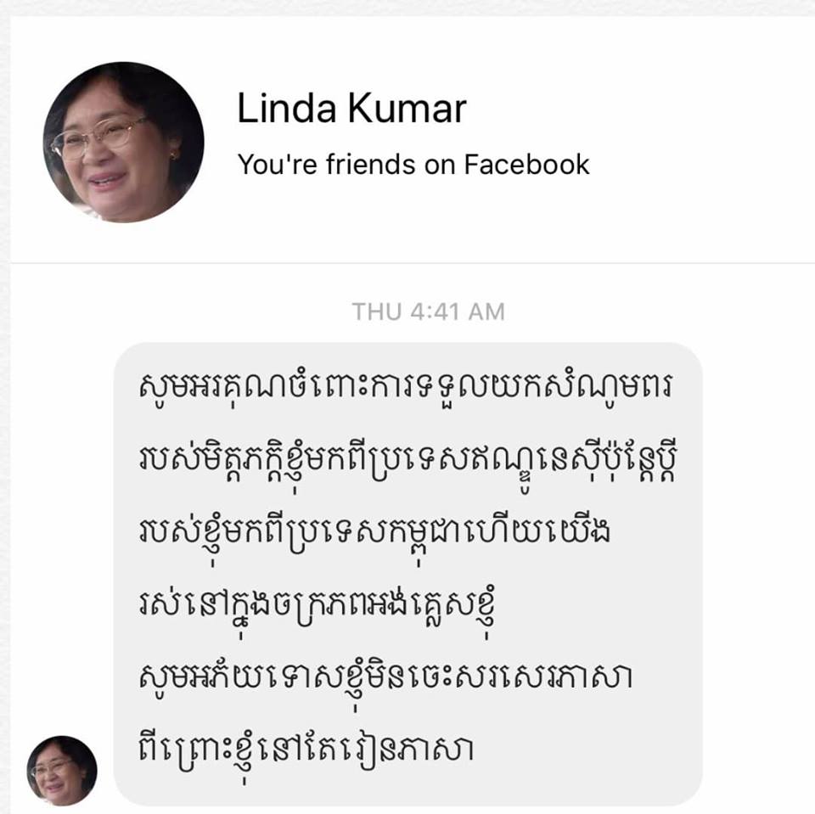Viewport: 815px width, 814px height.
Task: Click the surname "Kumar" in the header
Action: [407, 108]
